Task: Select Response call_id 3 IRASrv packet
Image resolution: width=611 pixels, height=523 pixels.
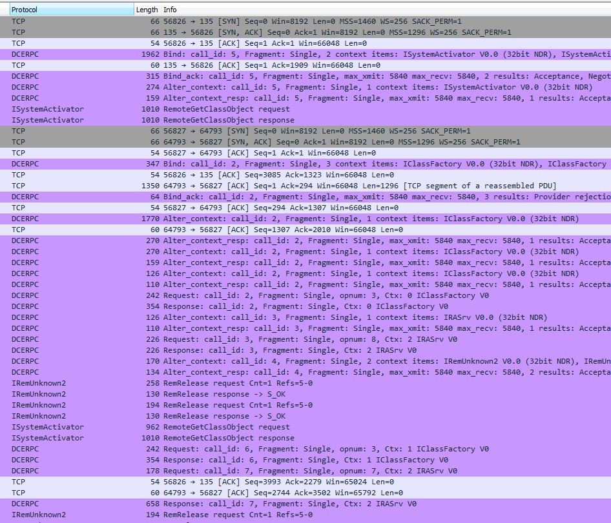Action: (x=305, y=350)
